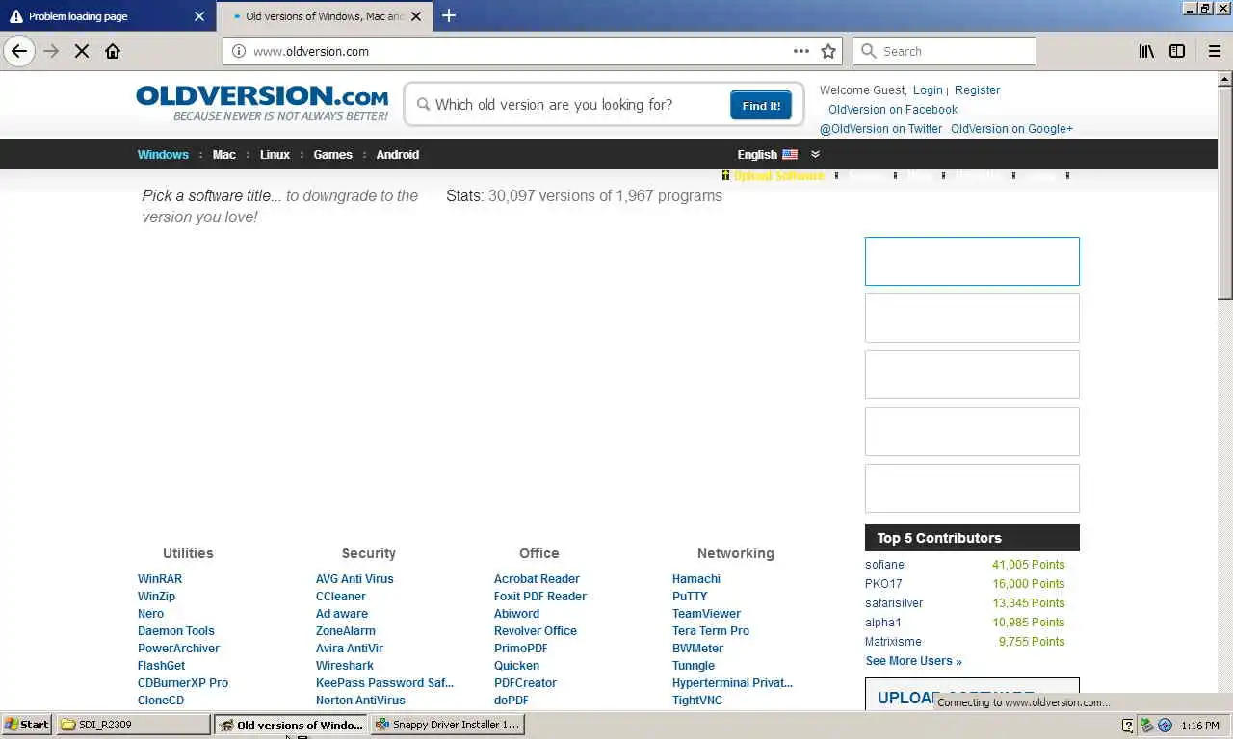Expand the language double-chevron dropdown
1233x739 pixels.
pyautogui.click(x=815, y=154)
